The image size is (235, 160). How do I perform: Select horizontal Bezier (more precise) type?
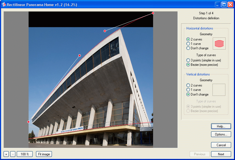(x=202, y=65)
